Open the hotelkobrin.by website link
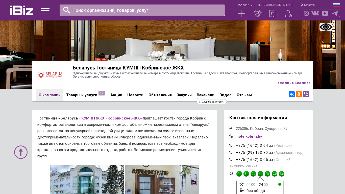 click(x=249, y=136)
